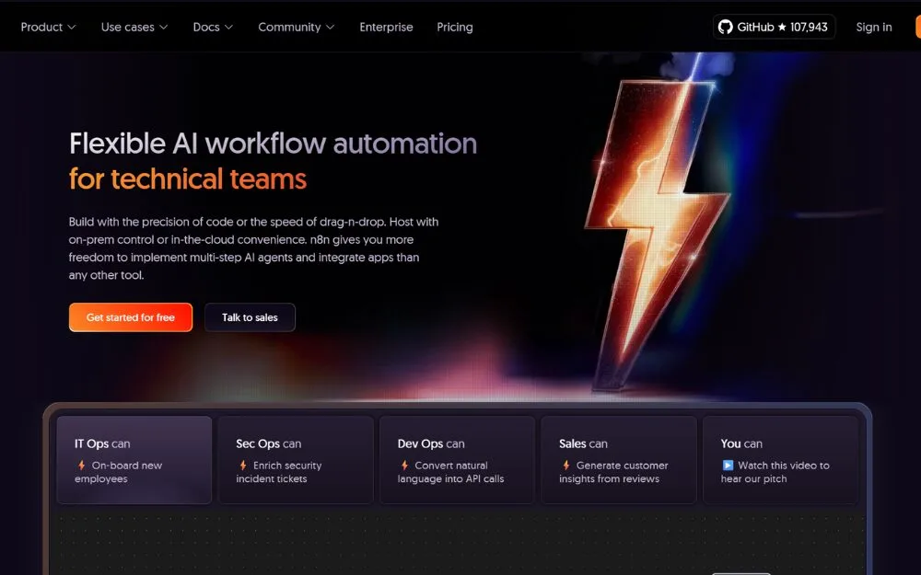
Task: Select the Dev Ops can tab
Action: click(x=457, y=460)
